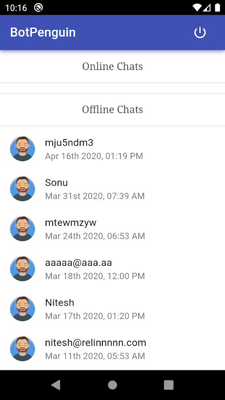Open chat with mju5ndm3

(x=112, y=149)
